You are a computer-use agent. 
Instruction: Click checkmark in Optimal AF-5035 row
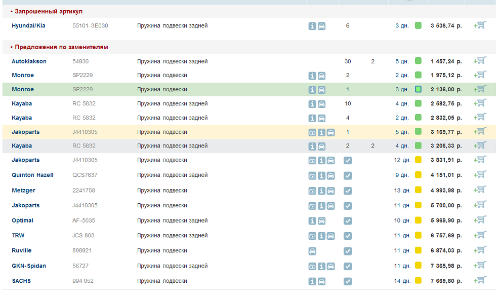348,221
